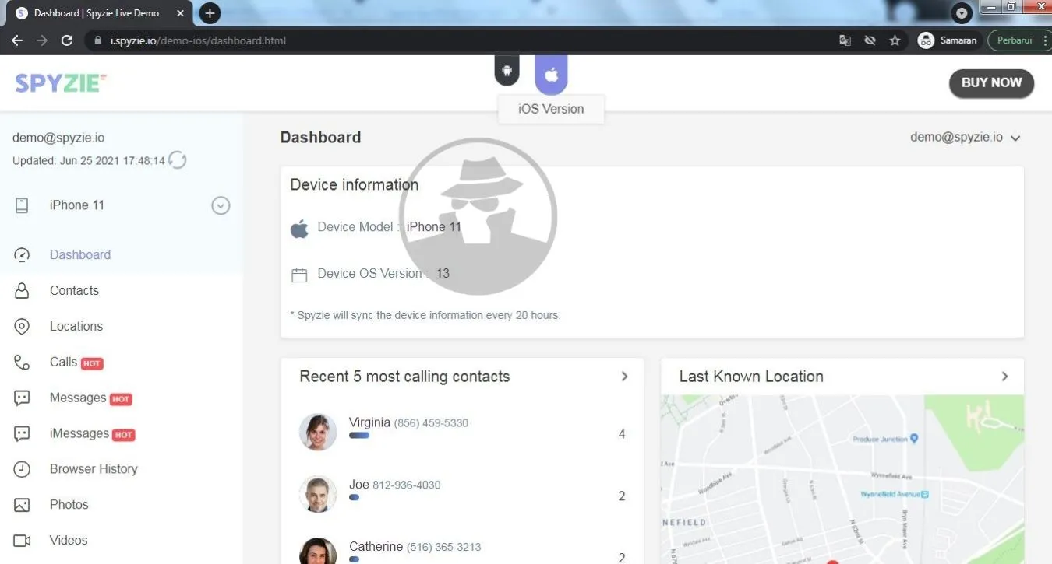Open Browser History via its clock icon

[22, 469]
